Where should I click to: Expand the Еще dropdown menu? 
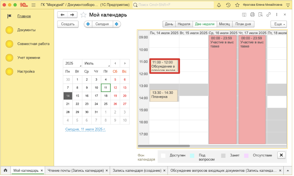tap(278, 24)
